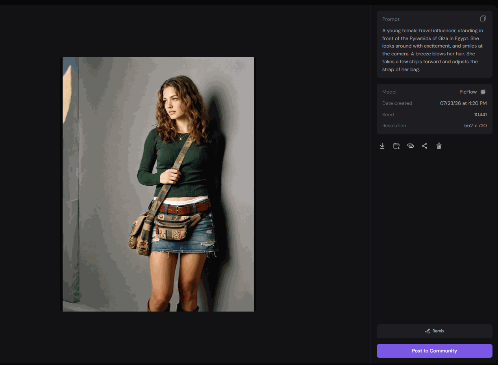Click the Seed label
The height and width of the screenshot is (365, 498).
click(x=388, y=115)
